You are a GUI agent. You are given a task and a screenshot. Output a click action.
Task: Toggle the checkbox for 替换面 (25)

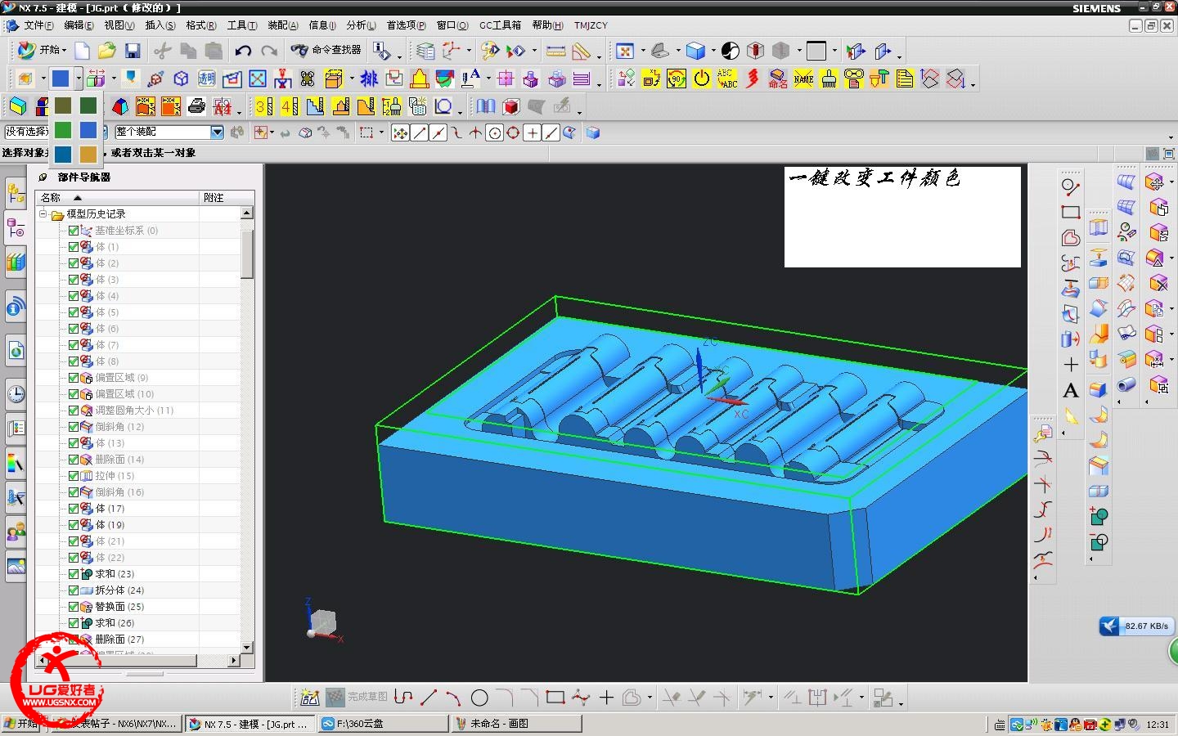(x=74, y=607)
